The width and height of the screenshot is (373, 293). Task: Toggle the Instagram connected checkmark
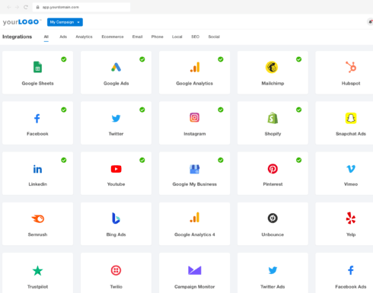(221, 110)
